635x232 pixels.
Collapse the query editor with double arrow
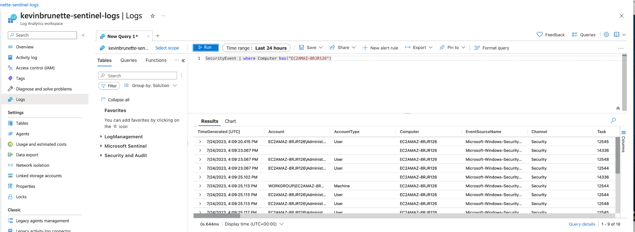pos(618,108)
